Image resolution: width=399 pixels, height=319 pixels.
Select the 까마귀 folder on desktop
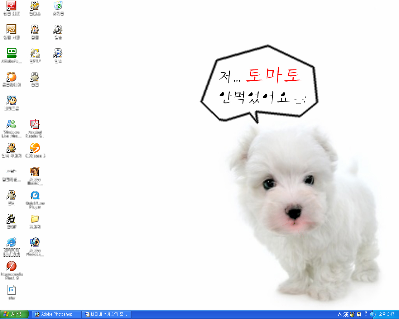[x=35, y=219]
